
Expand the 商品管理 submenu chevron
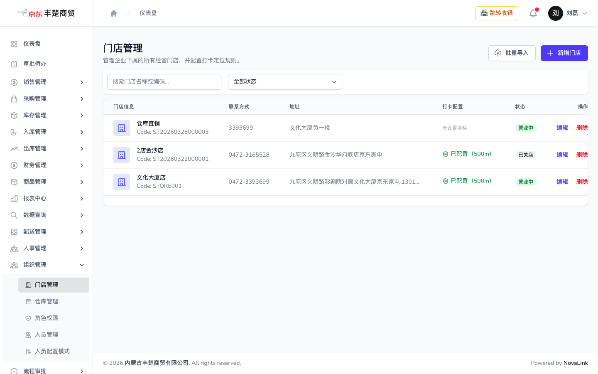pyautogui.click(x=82, y=182)
